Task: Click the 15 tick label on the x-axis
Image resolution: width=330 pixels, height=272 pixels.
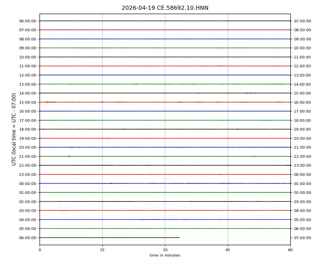Action: click(102, 250)
